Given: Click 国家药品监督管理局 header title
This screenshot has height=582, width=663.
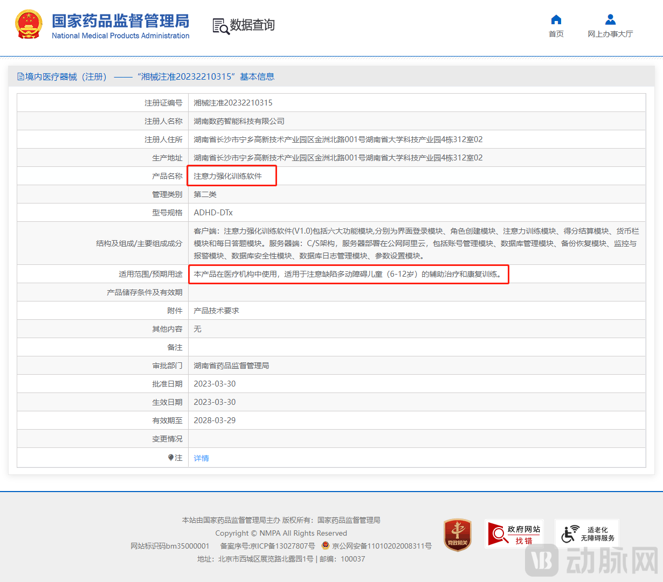Looking at the screenshot, I should point(121,21).
